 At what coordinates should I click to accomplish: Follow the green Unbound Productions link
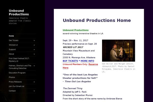76,30
